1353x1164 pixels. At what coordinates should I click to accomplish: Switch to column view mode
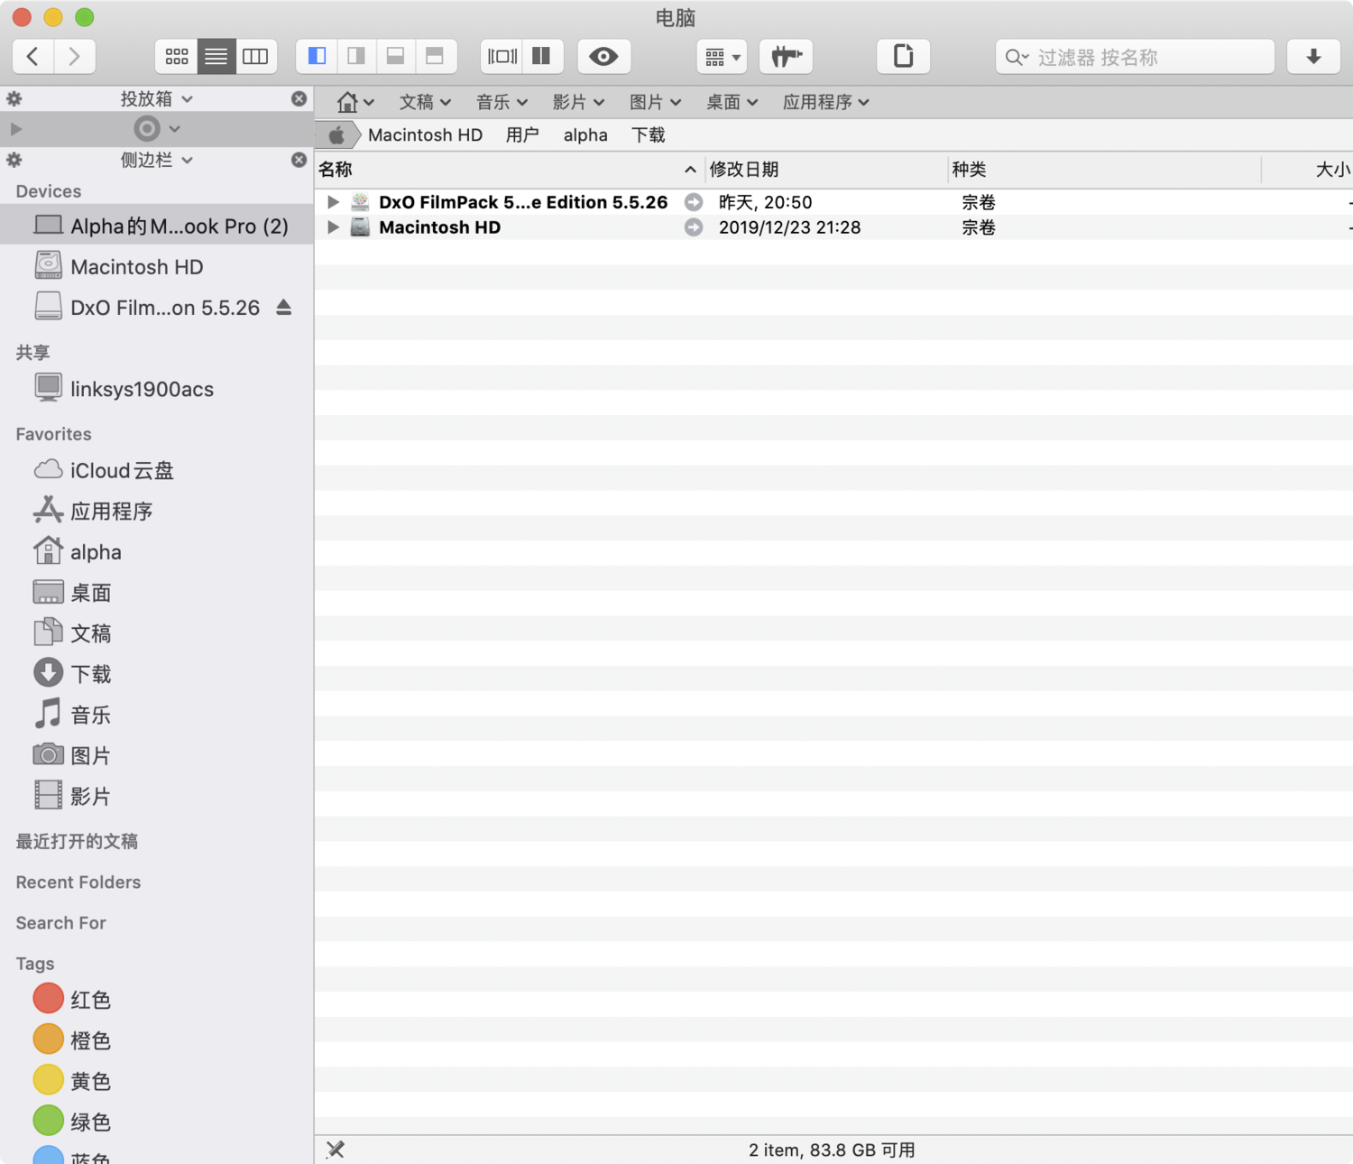[x=256, y=56]
